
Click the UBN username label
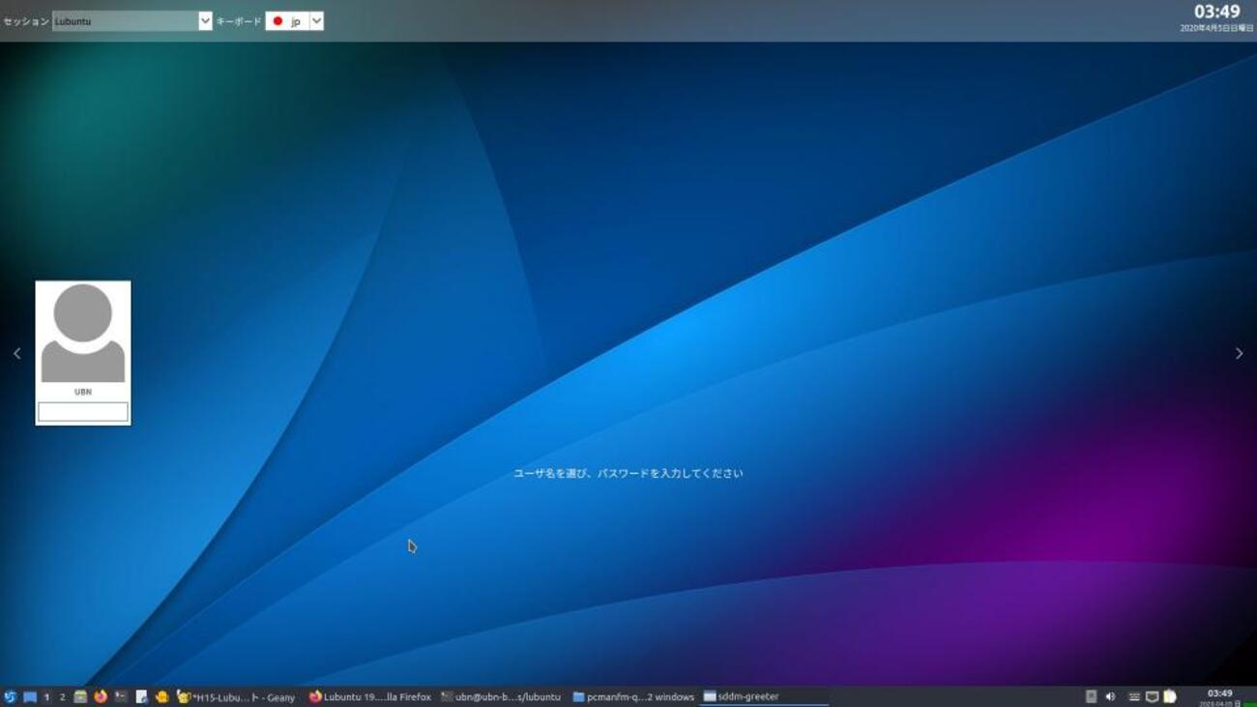(x=83, y=392)
